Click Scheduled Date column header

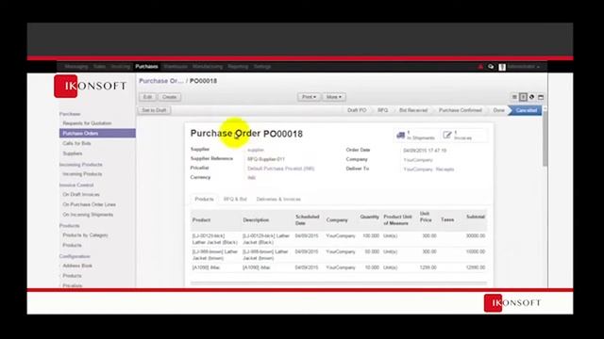[x=307, y=219]
